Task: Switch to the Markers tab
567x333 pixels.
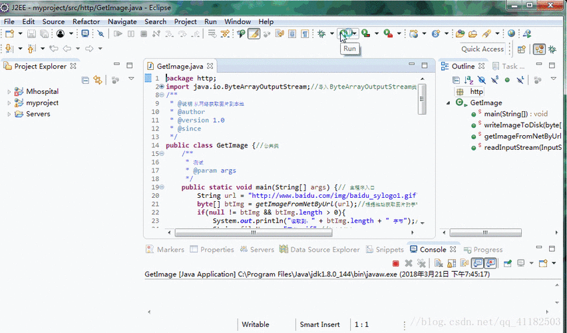Action: [165, 249]
